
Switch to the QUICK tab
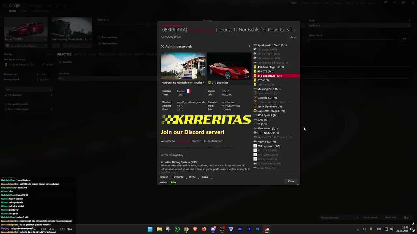tap(13, 11)
